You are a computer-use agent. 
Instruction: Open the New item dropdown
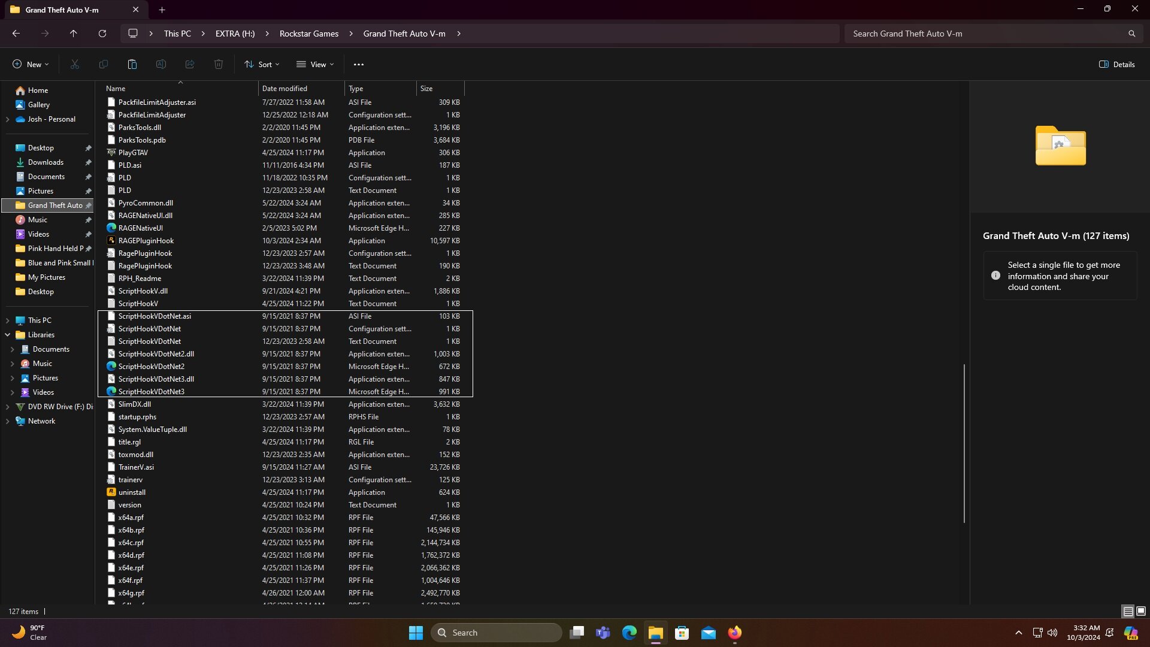[31, 64]
